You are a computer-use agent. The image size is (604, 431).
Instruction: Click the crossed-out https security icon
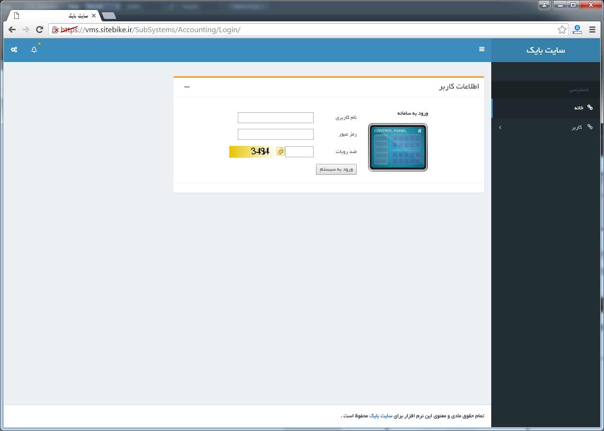56,30
